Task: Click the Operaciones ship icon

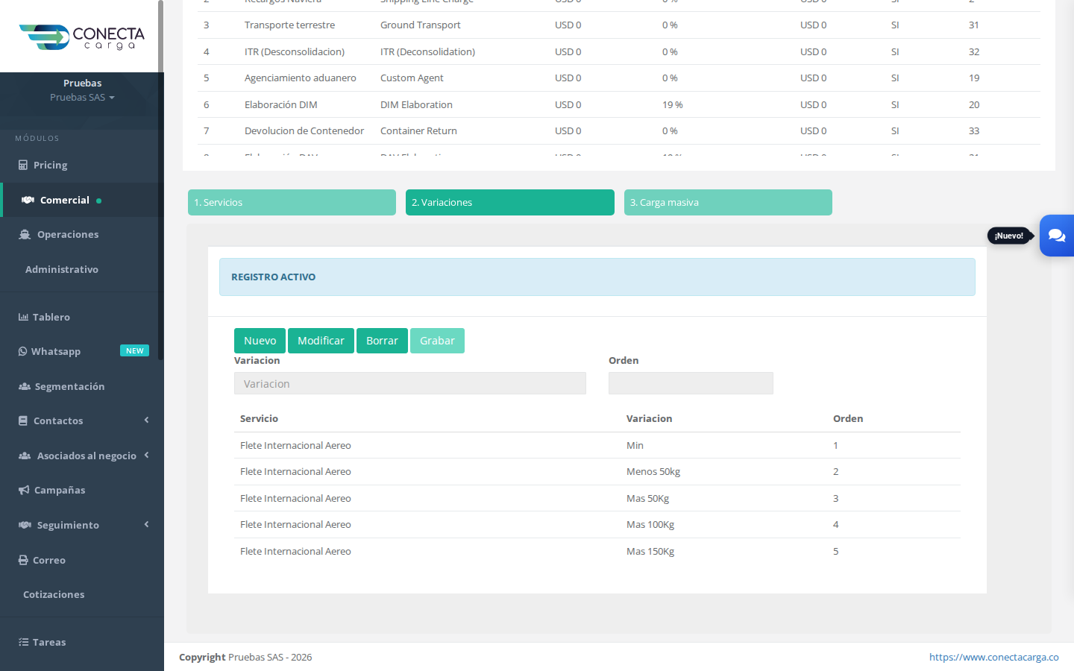Action: click(x=24, y=234)
